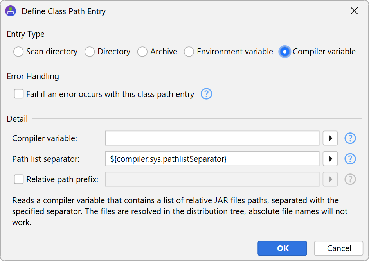369x261 pixels.
Task: Click the install4j app icon in title bar
Action: (11, 11)
